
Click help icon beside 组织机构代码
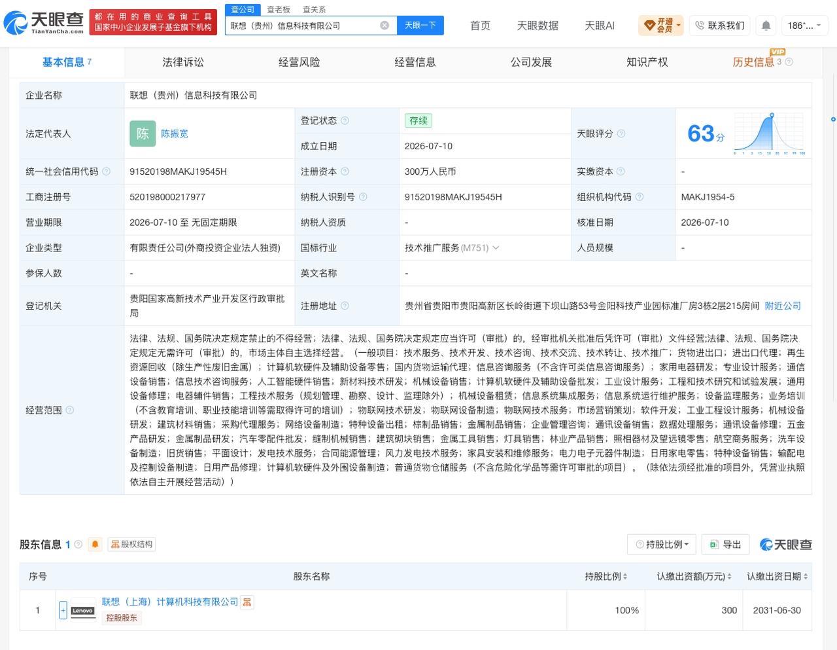pos(640,197)
